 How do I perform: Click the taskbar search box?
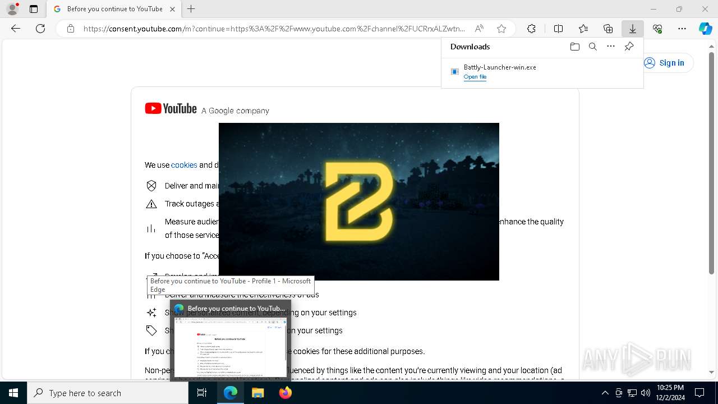(x=108, y=393)
